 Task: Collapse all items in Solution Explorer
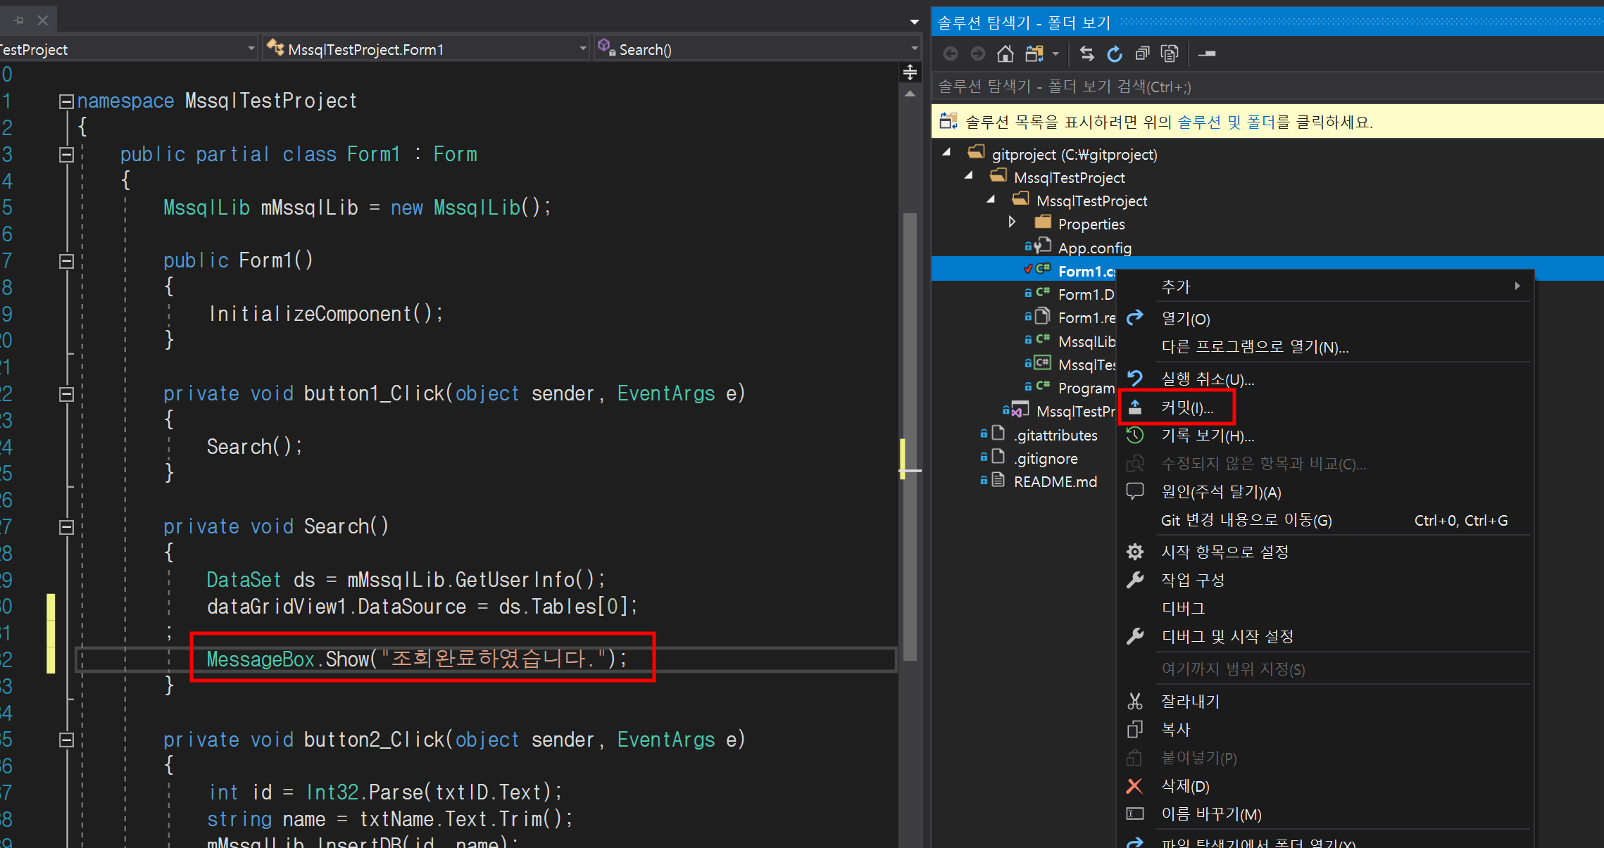pos(1142,53)
